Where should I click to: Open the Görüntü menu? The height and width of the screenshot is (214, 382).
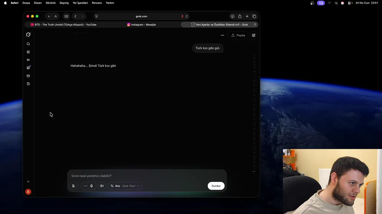point(50,3)
